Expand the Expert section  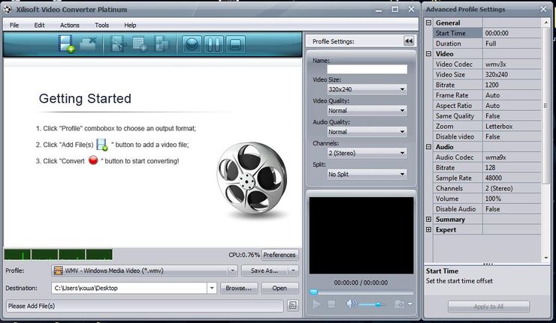pyautogui.click(x=429, y=230)
